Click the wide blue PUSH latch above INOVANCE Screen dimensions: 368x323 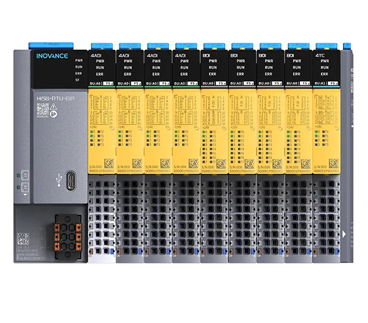tap(51, 46)
